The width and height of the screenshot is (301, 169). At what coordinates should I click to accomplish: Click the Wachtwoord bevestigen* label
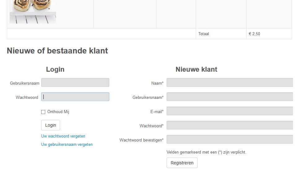click(x=141, y=140)
